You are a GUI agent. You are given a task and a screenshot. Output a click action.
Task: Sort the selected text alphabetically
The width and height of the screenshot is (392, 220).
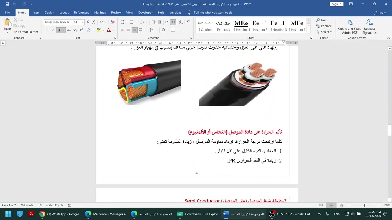click(x=181, y=22)
